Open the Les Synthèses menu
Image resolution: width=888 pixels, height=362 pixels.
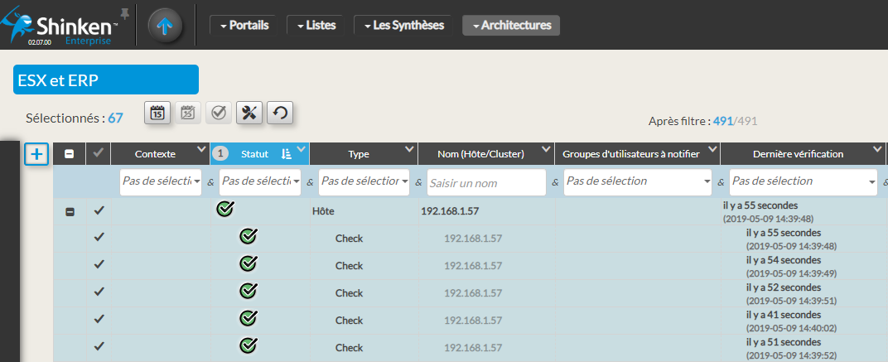[403, 26]
